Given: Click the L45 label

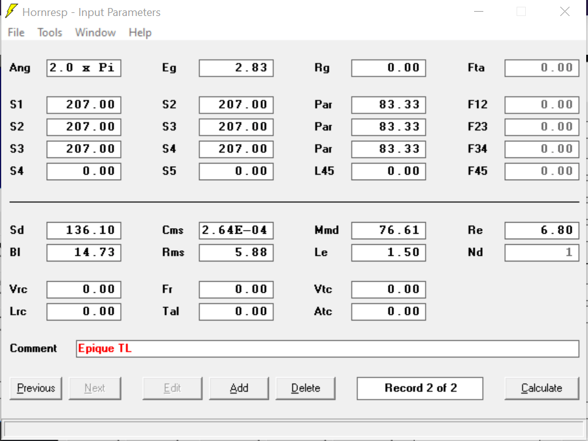Looking at the screenshot, I should [324, 171].
